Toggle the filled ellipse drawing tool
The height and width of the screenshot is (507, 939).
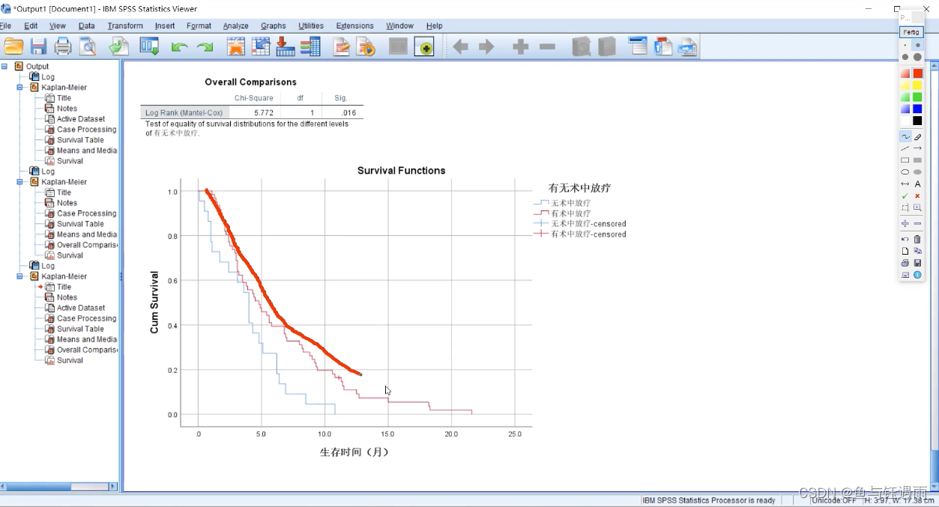[x=917, y=172]
